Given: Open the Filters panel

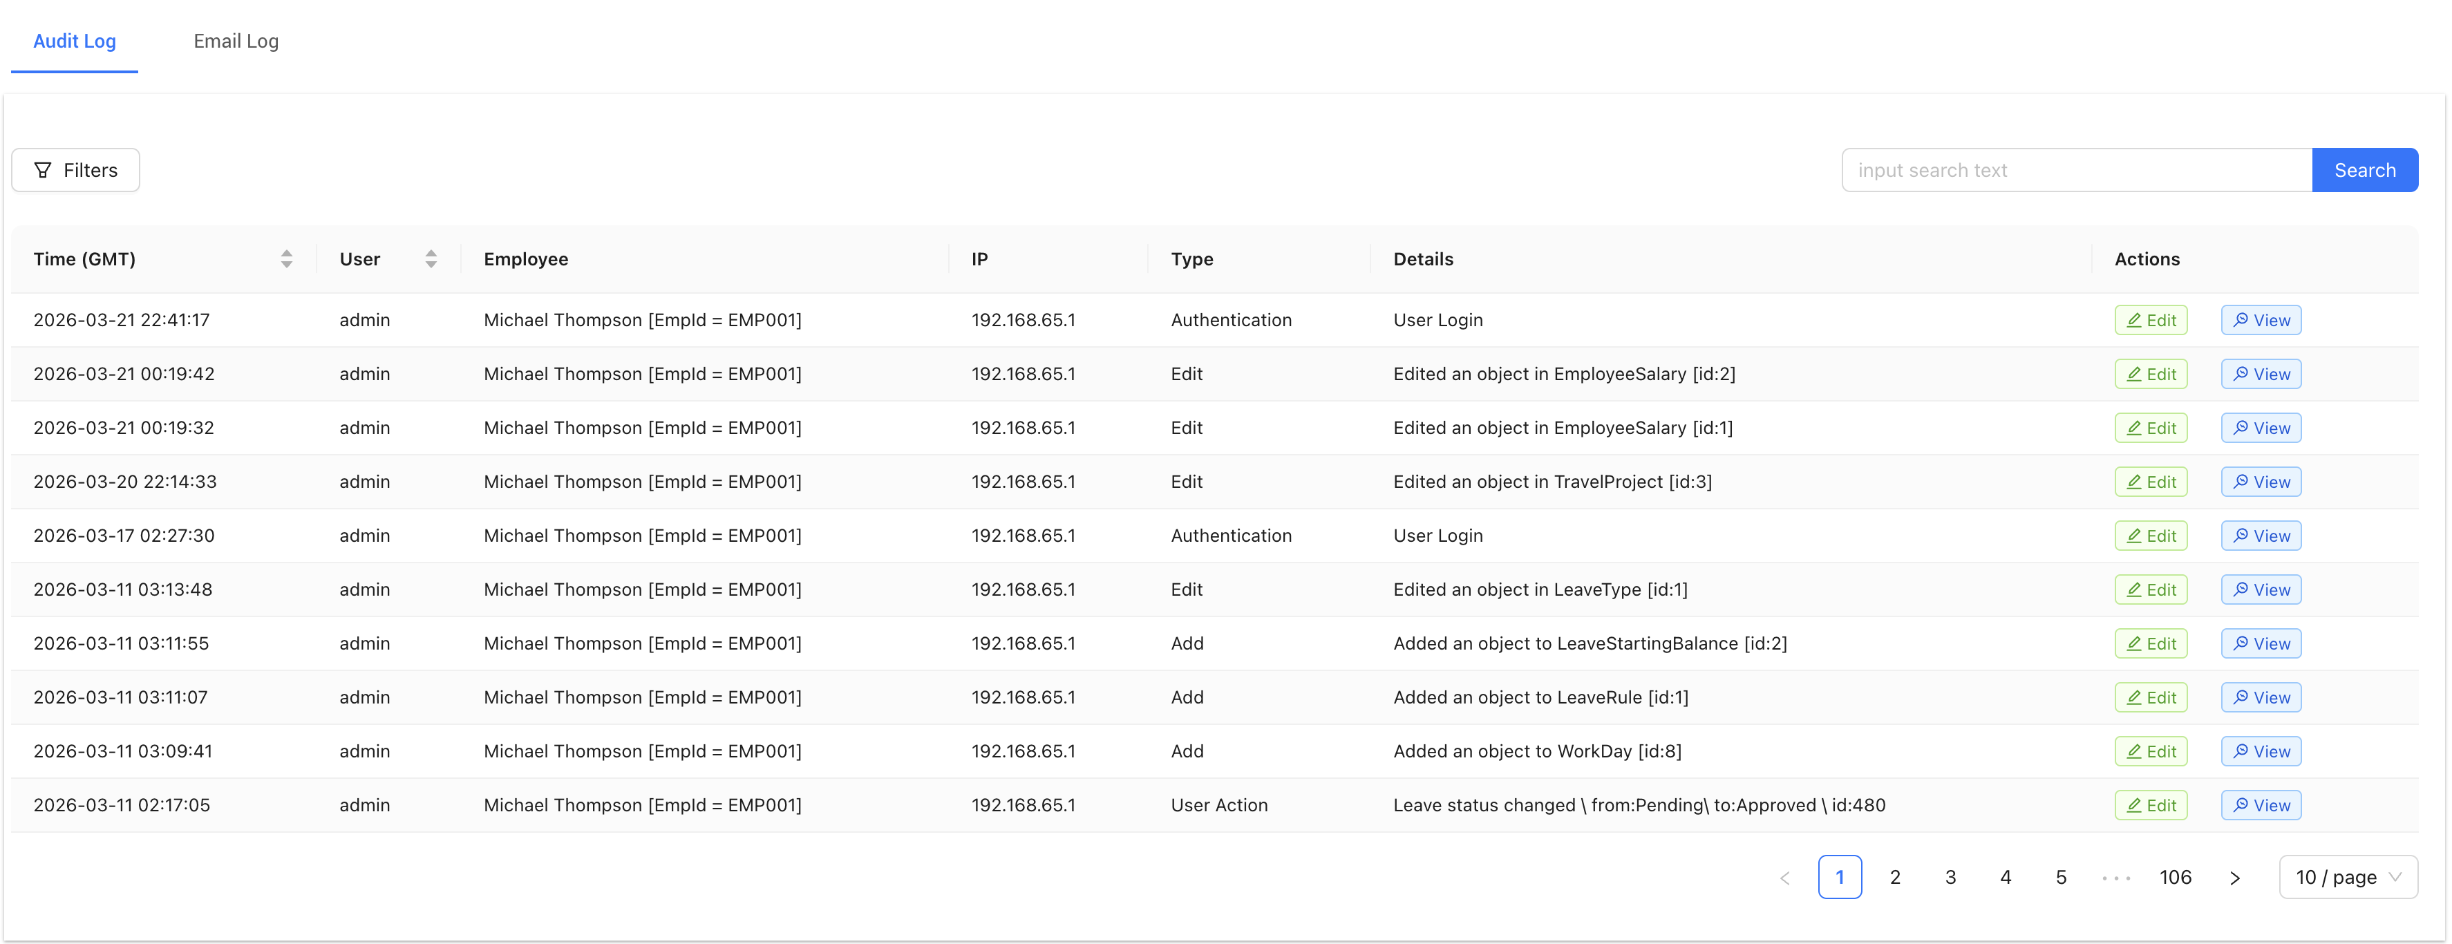Looking at the screenshot, I should [75, 169].
